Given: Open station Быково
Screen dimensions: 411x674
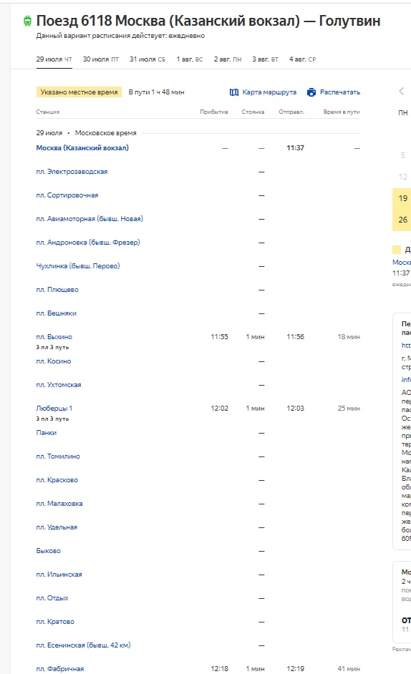Looking at the screenshot, I should 48,551.
